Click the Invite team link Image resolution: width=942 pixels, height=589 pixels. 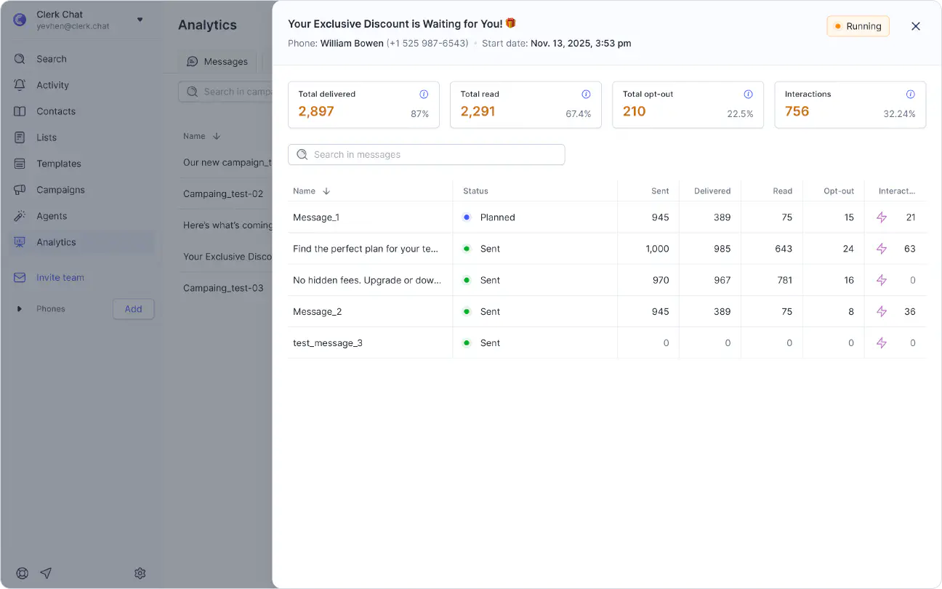pyautogui.click(x=60, y=278)
